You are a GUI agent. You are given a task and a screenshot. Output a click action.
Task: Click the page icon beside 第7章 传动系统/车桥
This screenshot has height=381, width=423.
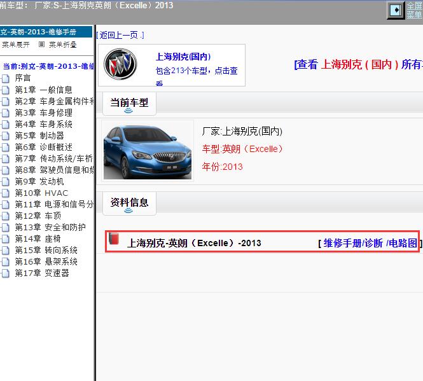6,158
